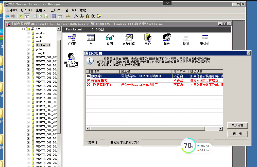Select the 数据库: check row
This screenshot has height=167, width=257.
pyautogui.click(x=155, y=76)
